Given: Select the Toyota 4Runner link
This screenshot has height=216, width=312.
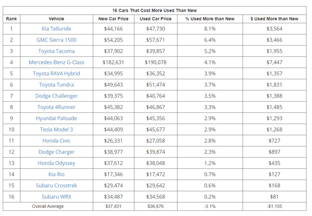Looking at the screenshot, I should pyautogui.click(x=57, y=107).
